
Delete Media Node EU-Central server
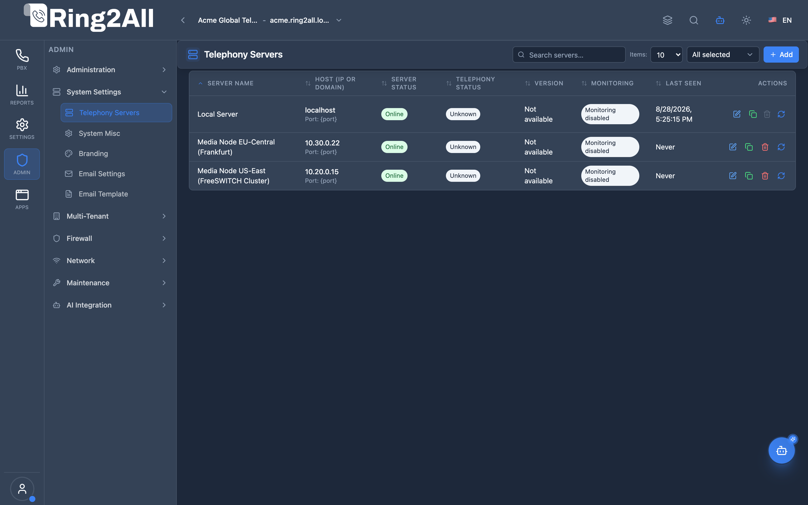[765, 147]
